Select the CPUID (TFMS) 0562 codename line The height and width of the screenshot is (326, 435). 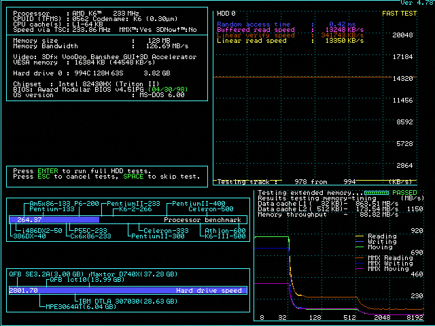tap(95, 19)
